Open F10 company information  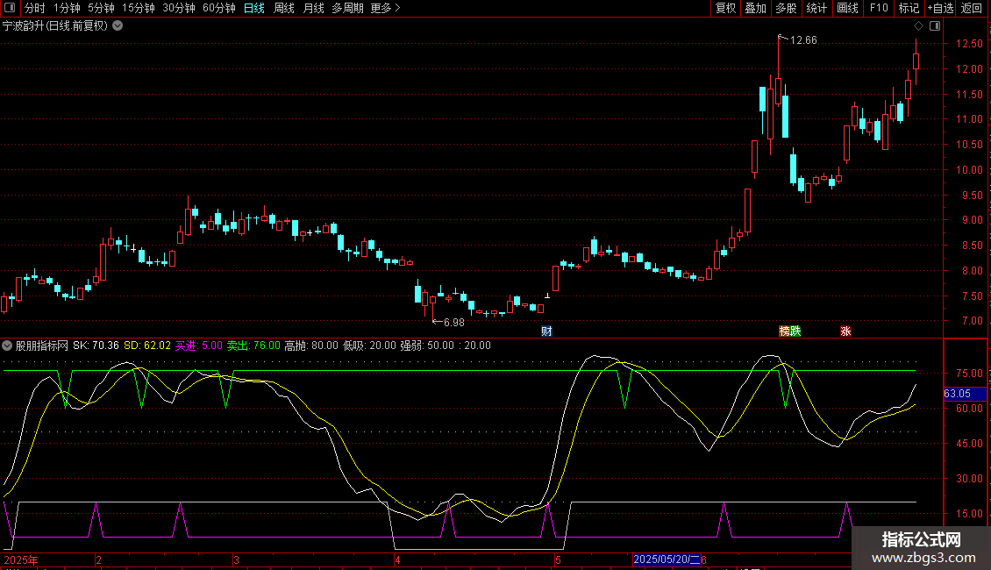coord(879,9)
